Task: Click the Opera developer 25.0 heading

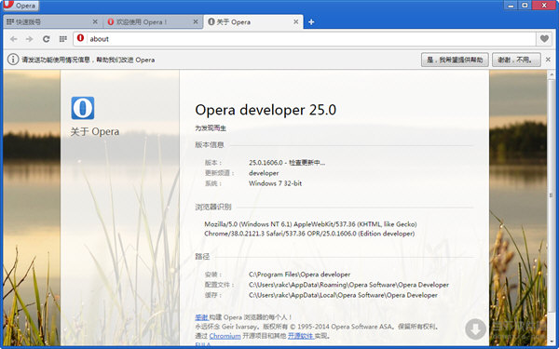Action: (266, 110)
